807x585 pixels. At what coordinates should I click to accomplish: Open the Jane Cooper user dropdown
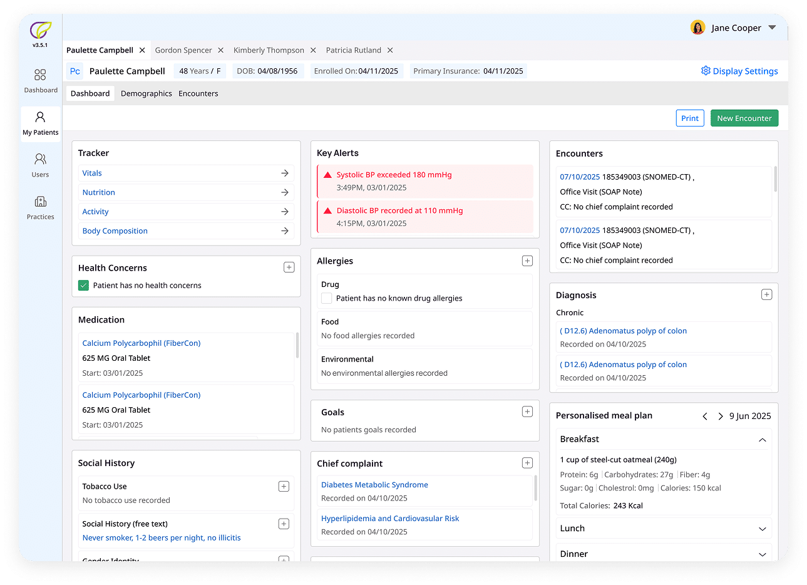tap(772, 28)
